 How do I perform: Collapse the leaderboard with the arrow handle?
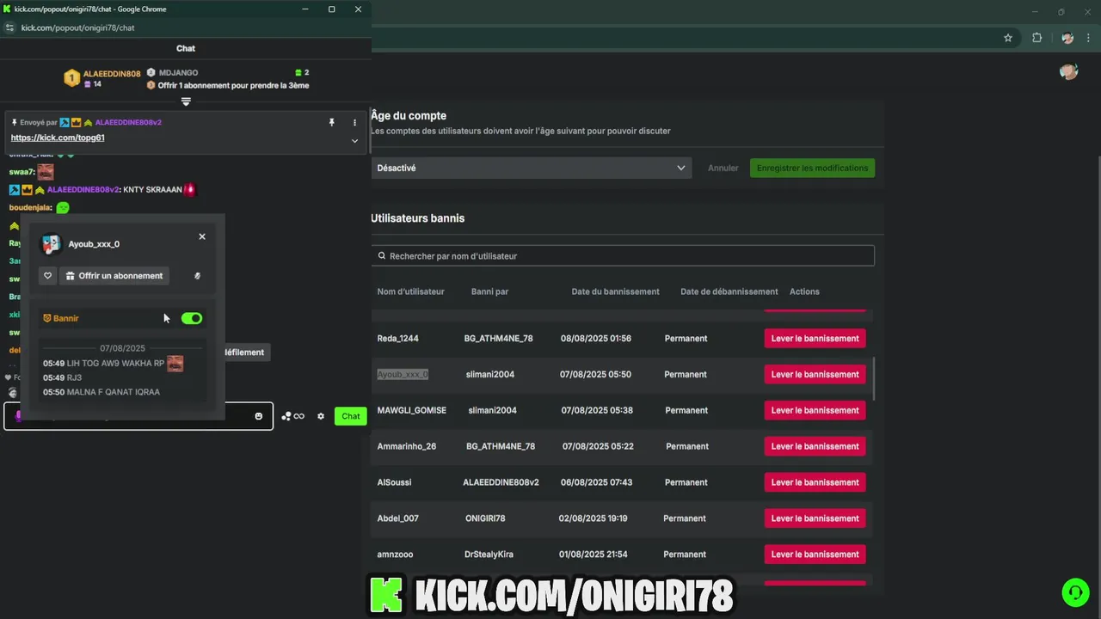click(186, 101)
